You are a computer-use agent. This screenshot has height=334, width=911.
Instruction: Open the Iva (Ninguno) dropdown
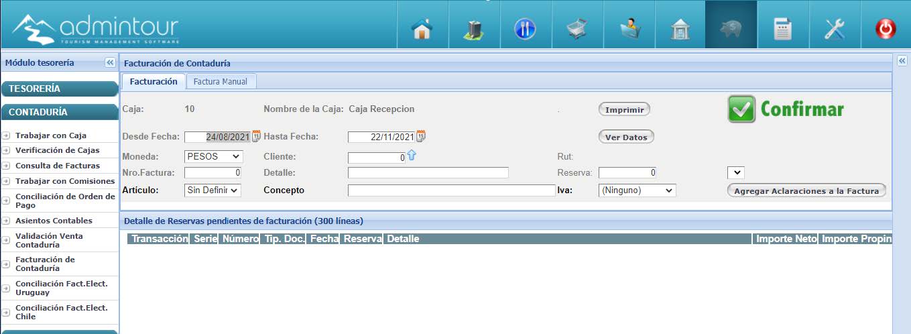(x=637, y=190)
